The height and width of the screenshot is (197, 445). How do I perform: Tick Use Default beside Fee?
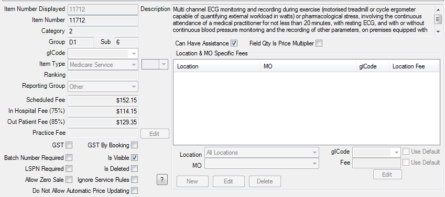pyautogui.click(x=406, y=163)
